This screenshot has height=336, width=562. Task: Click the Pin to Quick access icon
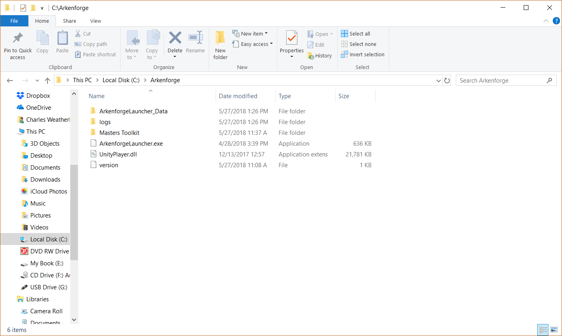click(x=18, y=38)
